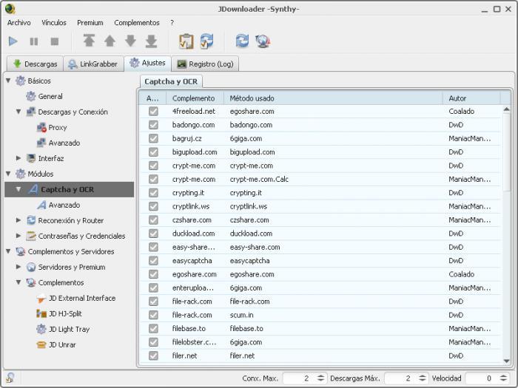Click the reconnect toolbar icon
Screen dimensions: 518x388
[242, 41]
